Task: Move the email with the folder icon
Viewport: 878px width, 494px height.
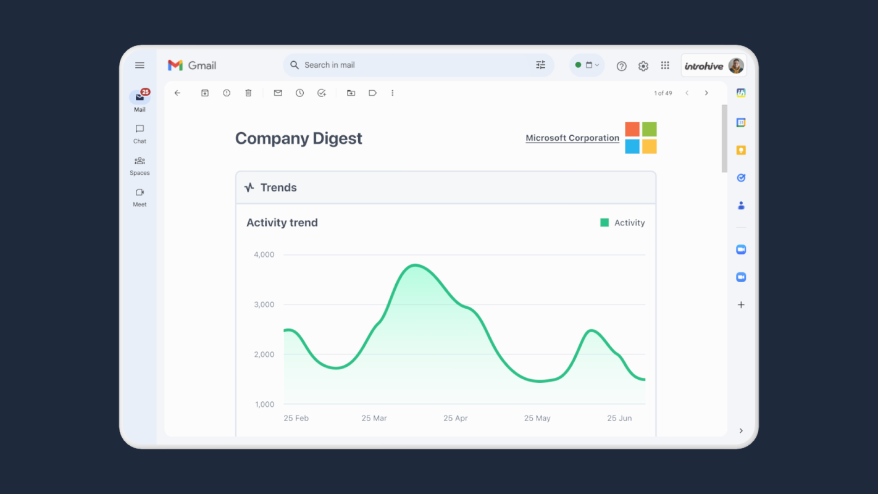Action: 351,93
